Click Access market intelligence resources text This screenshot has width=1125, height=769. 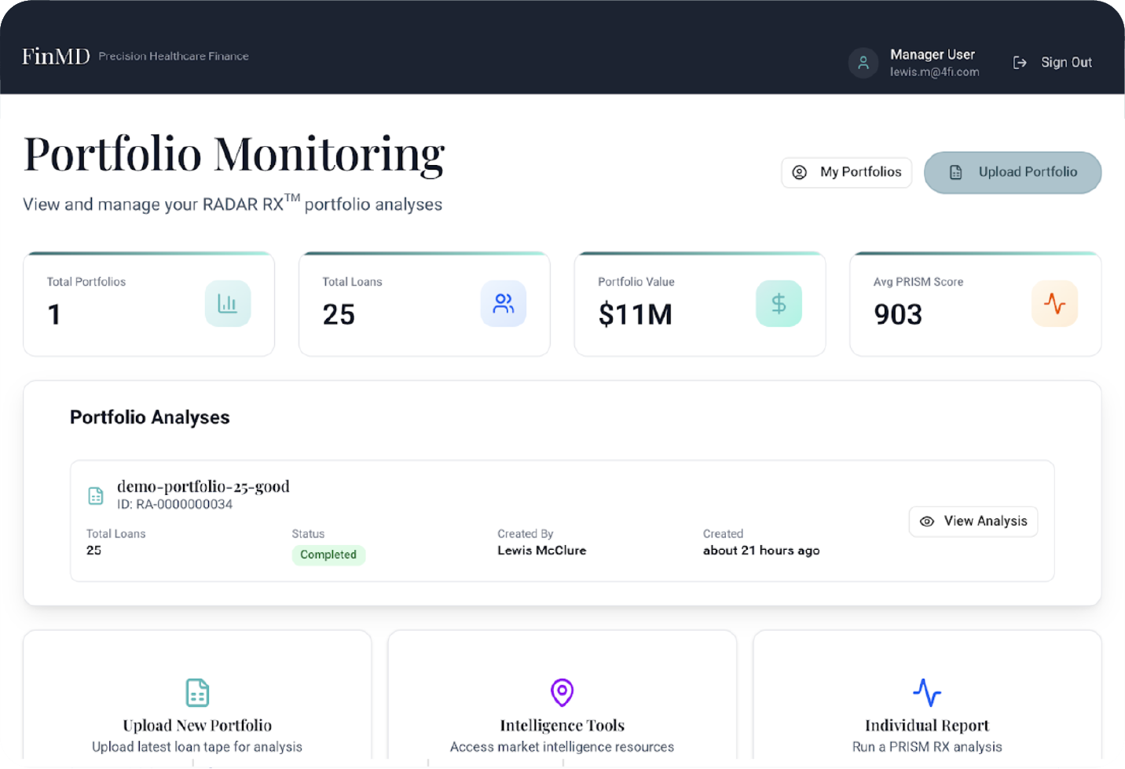tap(562, 747)
